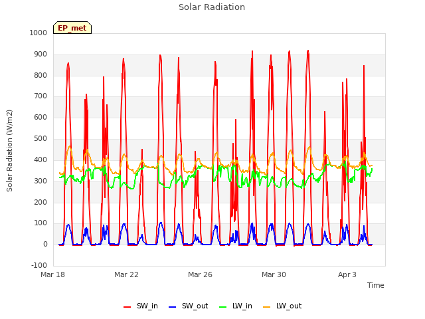Click the green LW_in legend swatch
This screenshot has height=319, width=425.
coord(222,307)
